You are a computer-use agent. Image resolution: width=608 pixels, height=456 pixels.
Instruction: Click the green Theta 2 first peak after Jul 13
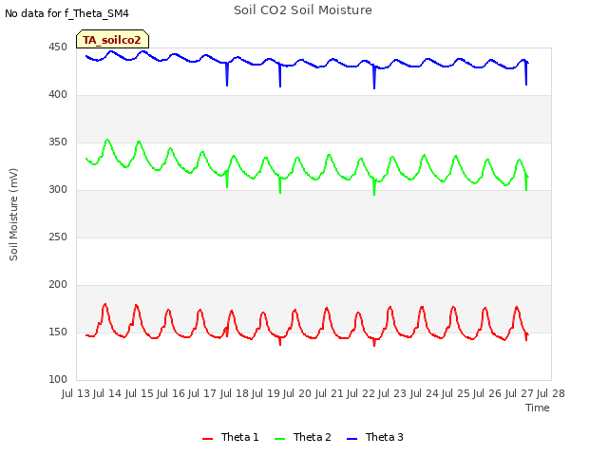point(107,140)
